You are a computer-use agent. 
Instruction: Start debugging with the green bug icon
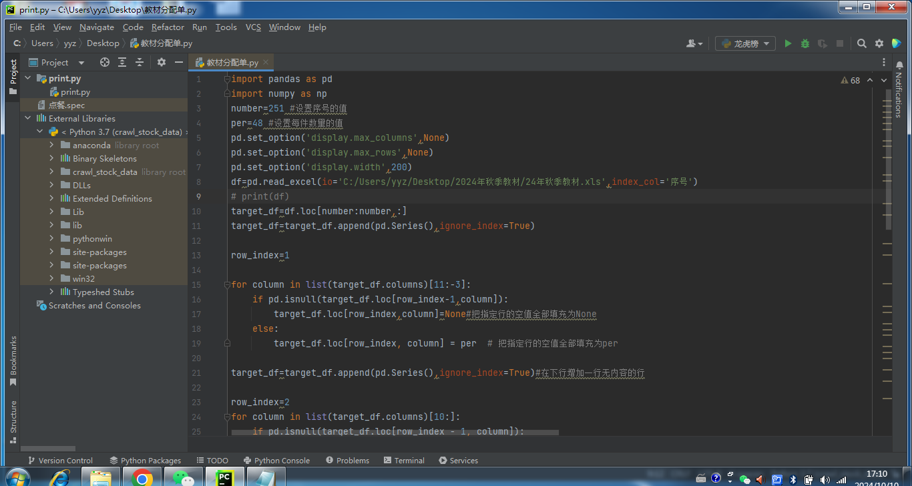coord(805,43)
